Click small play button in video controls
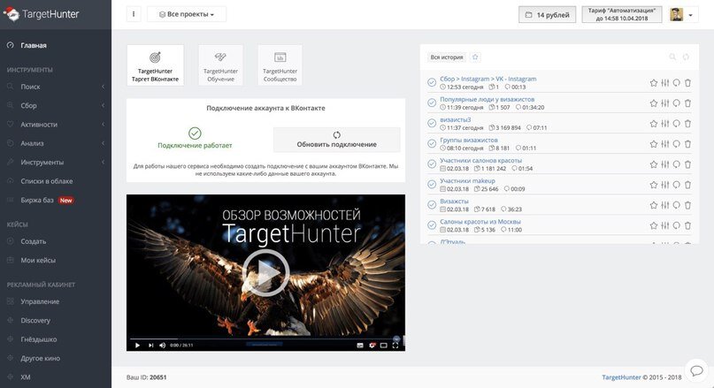The height and width of the screenshot is (388, 714). pyautogui.click(x=137, y=346)
